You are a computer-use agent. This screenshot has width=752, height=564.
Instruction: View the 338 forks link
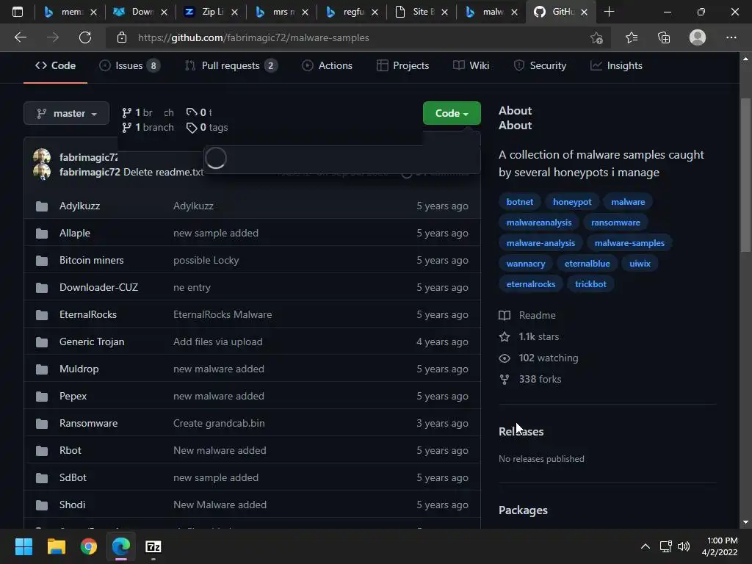530,380
